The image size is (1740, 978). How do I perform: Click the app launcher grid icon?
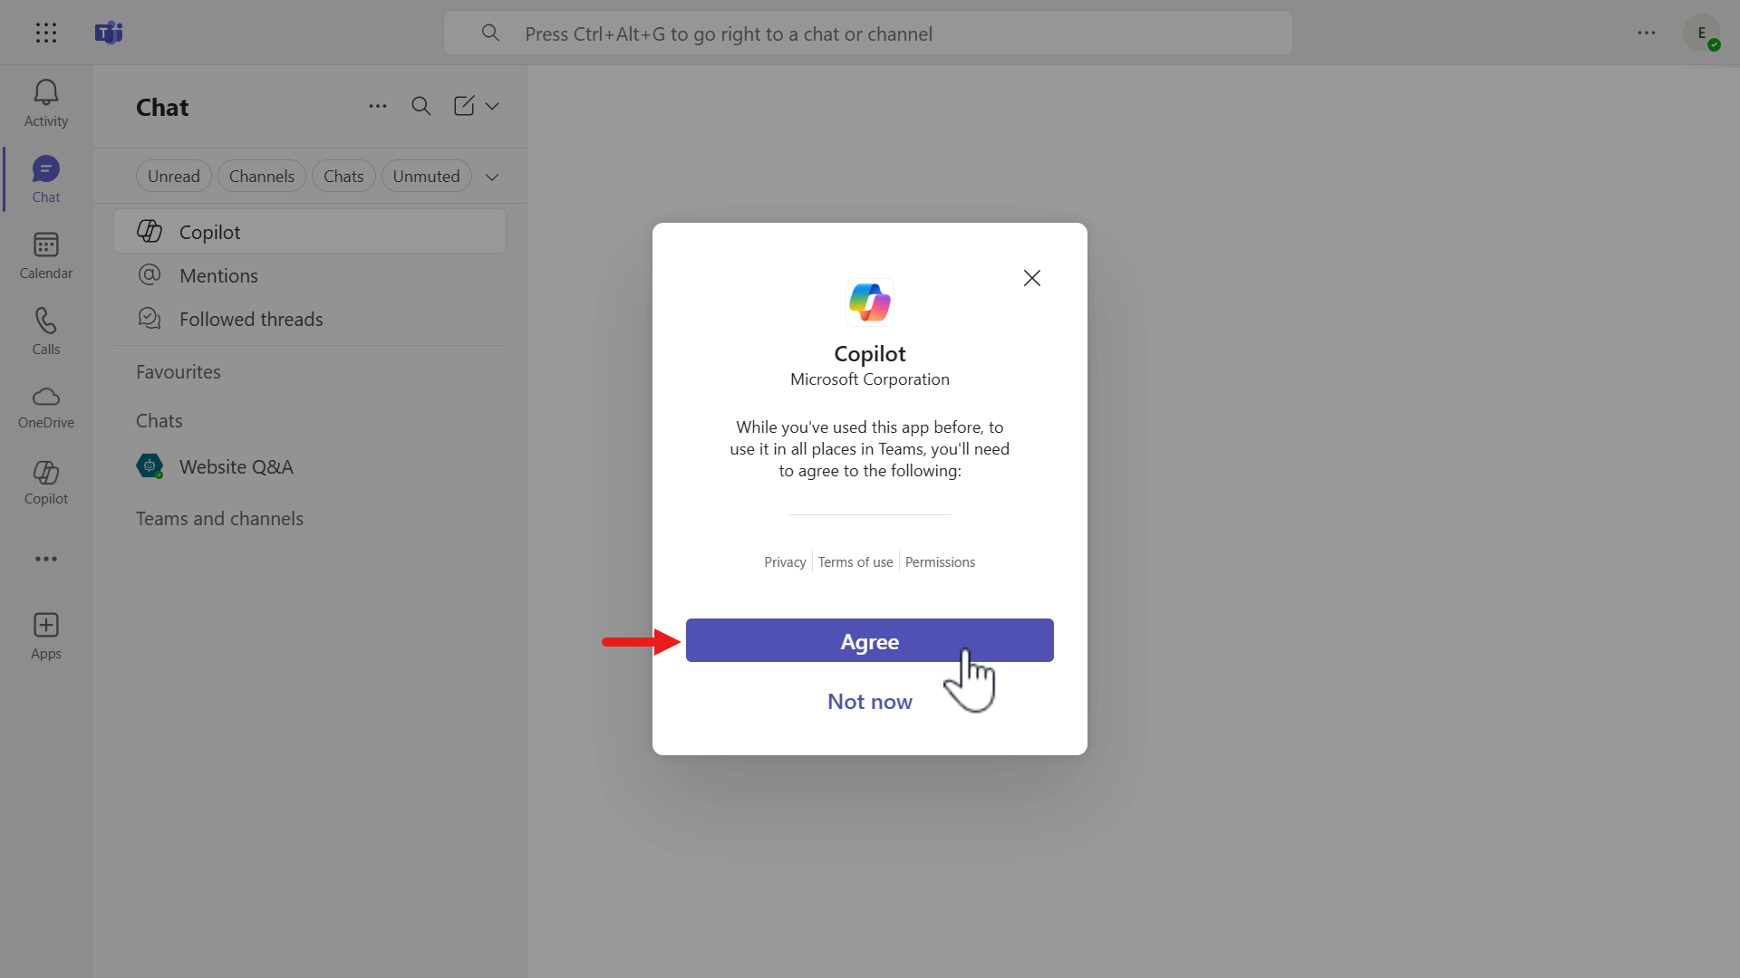pos(45,34)
